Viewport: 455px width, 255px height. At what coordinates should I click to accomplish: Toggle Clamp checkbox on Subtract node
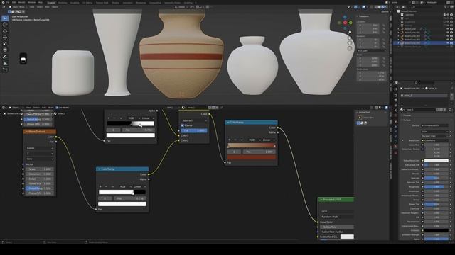(183, 125)
